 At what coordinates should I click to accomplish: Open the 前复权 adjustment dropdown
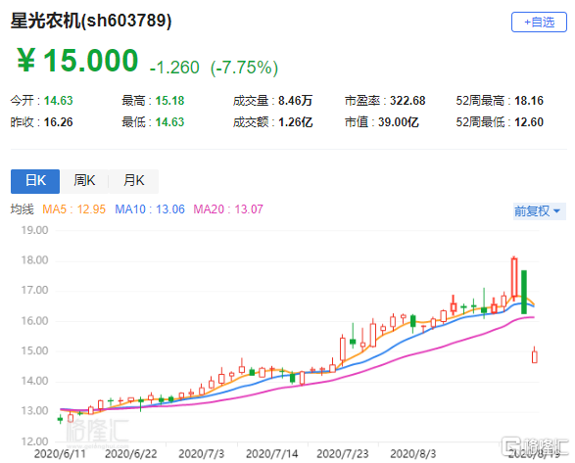(x=539, y=211)
